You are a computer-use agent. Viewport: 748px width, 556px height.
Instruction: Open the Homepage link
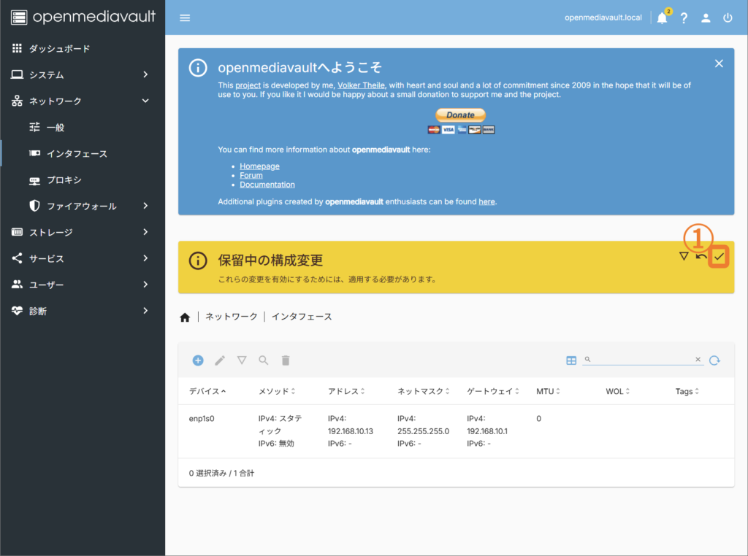tap(259, 166)
